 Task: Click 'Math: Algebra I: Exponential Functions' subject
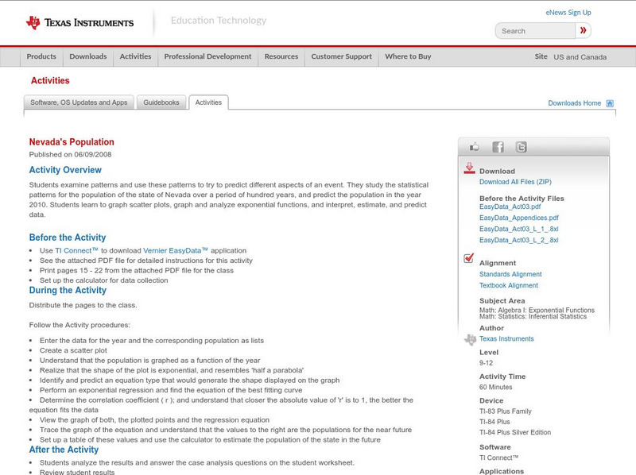pyautogui.click(x=537, y=310)
